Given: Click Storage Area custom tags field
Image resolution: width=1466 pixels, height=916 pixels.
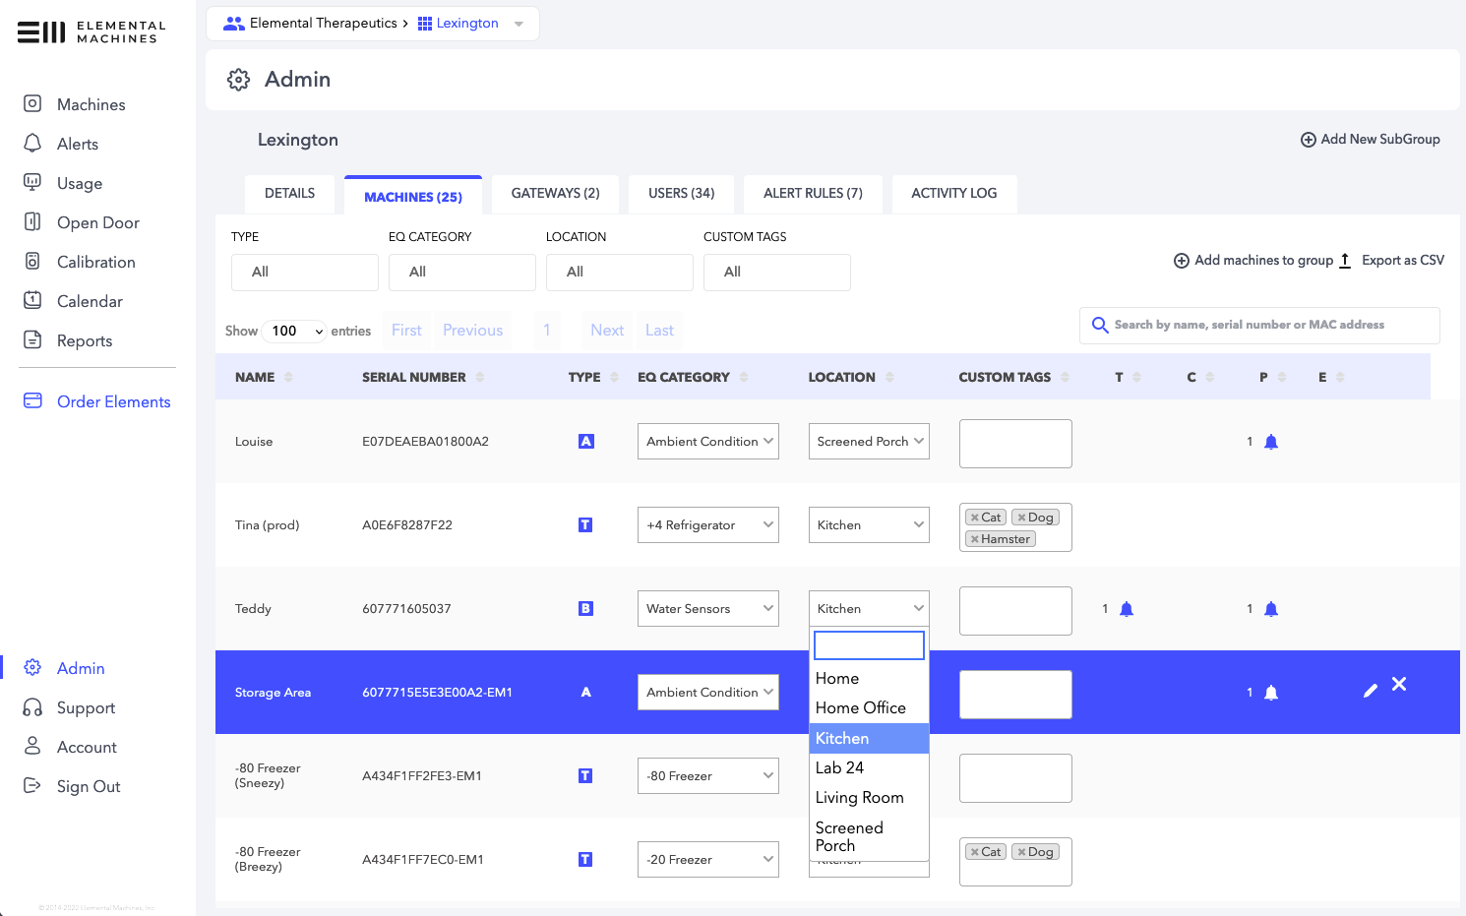Looking at the screenshot, I should [x=1015, y=695].
